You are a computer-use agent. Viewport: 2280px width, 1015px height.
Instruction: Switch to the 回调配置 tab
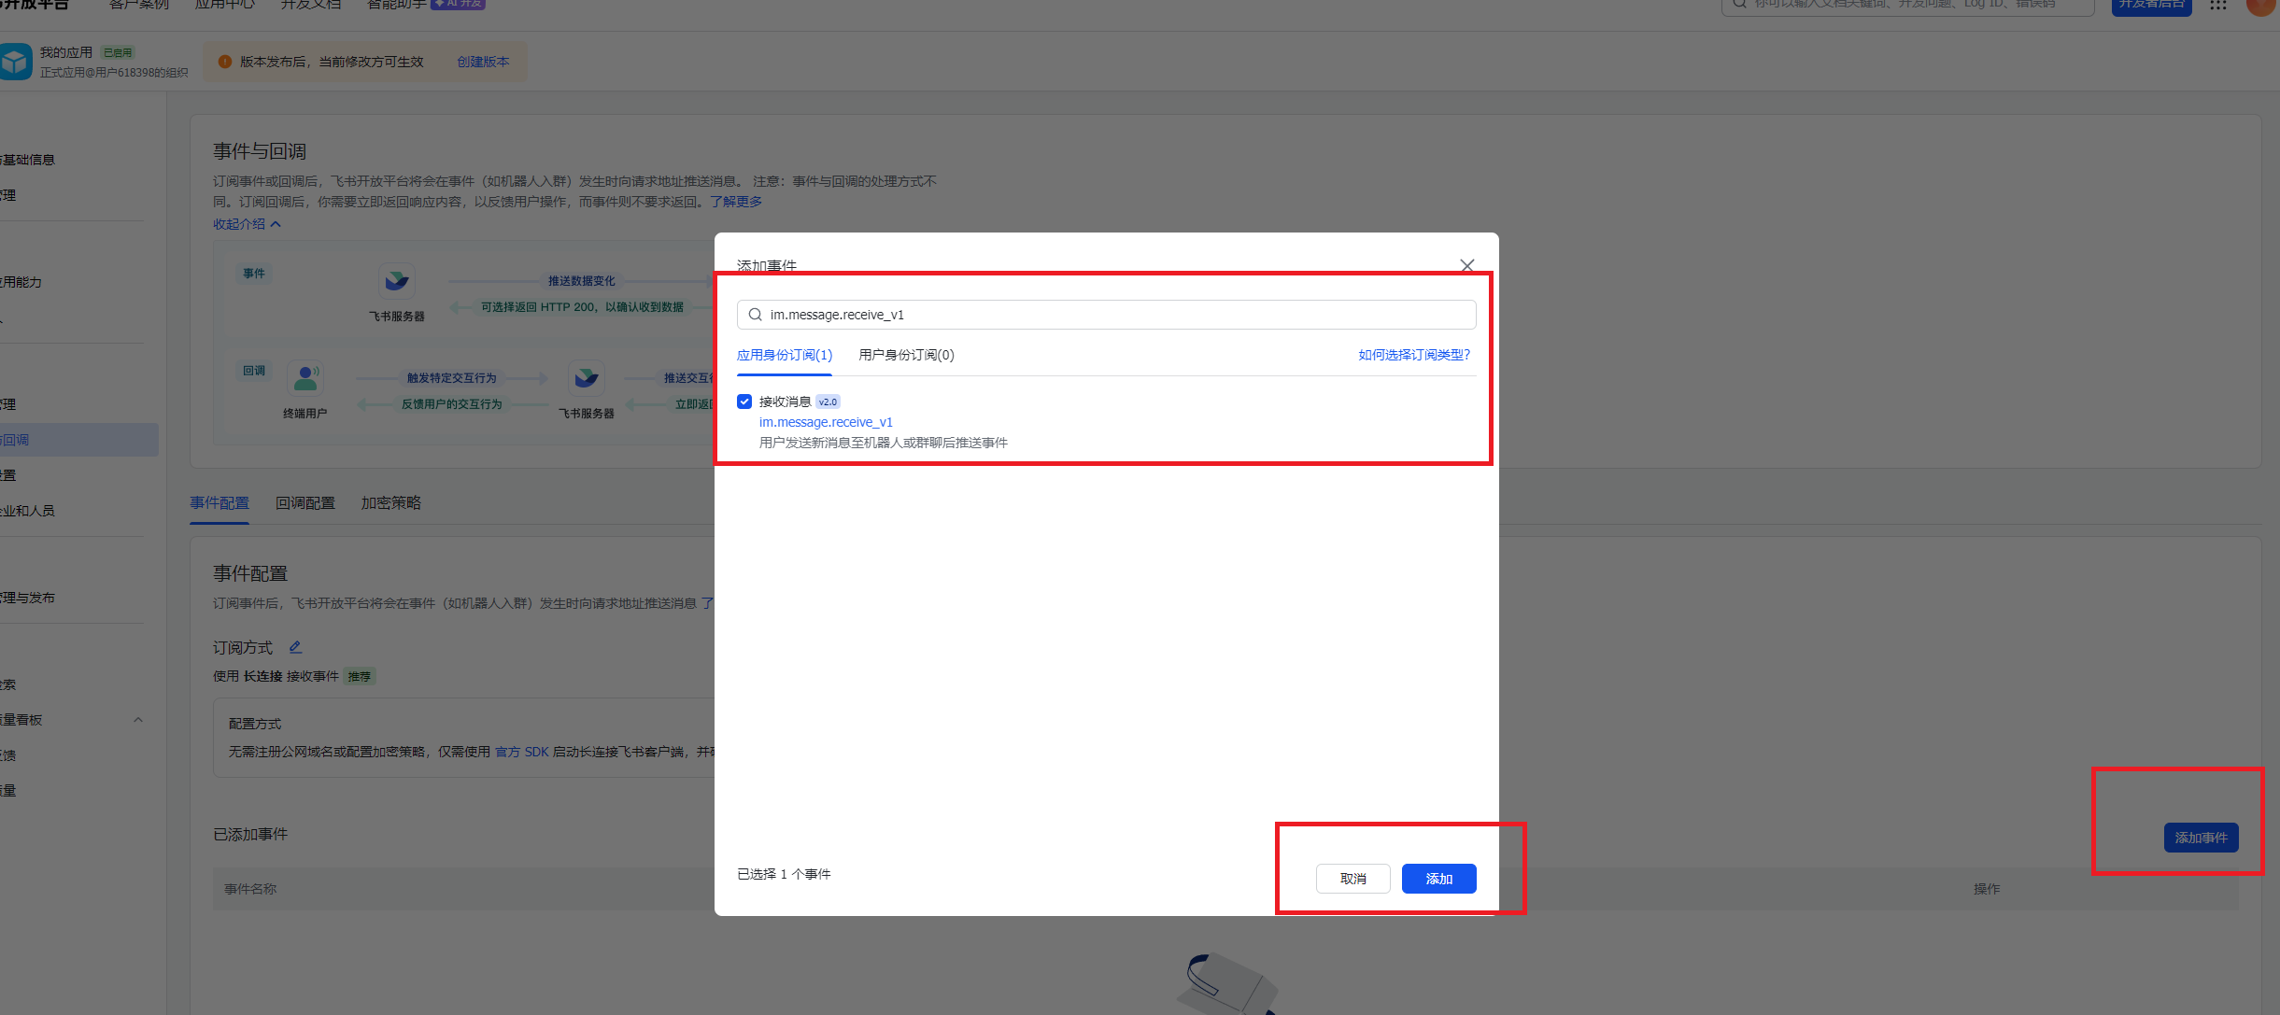(x=304, y=503)
